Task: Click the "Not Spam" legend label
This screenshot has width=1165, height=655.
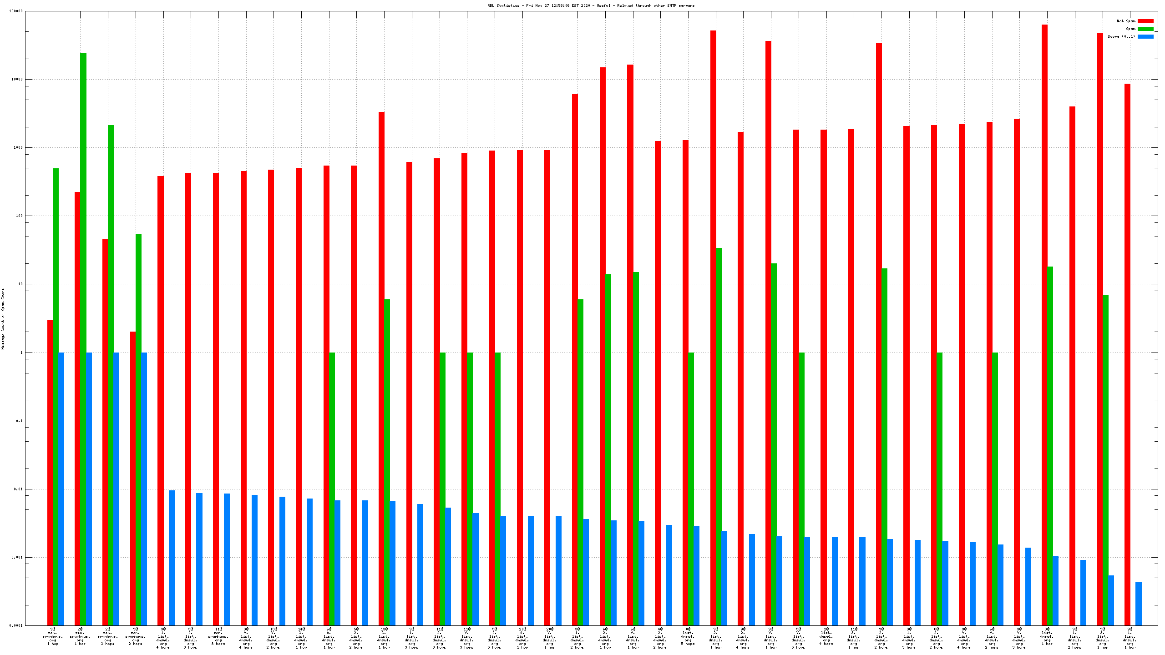Action: 1126,21
